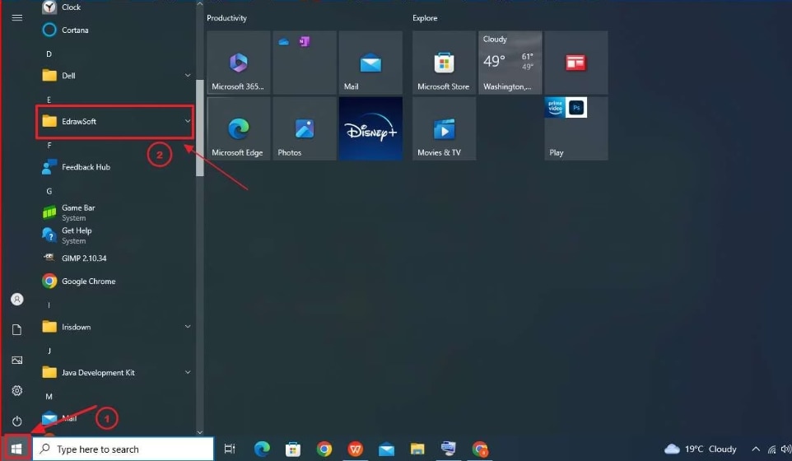Click the Windows Start button
This screenshot has height=461, width=792.
16,449
